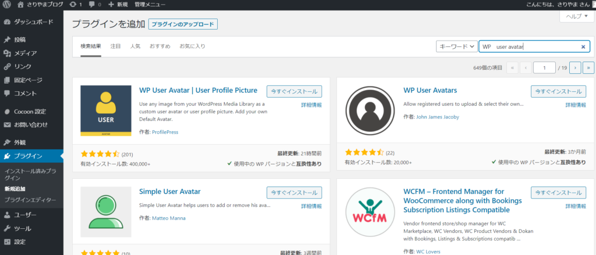Open the メディア icon in sidebar
Viewport: 596px width, 255px height.
[6, 53]
